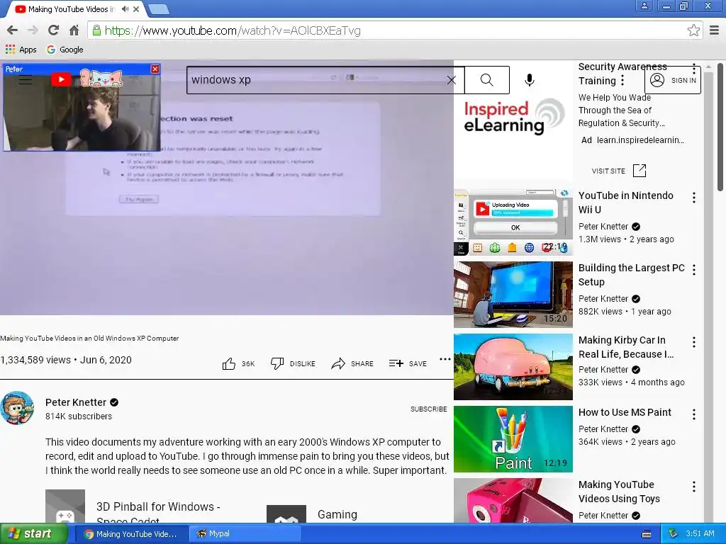The width and height of the screenshot is (726, 544).
Task: Click the keyboard icon in system tray
Action: [647, 534]
